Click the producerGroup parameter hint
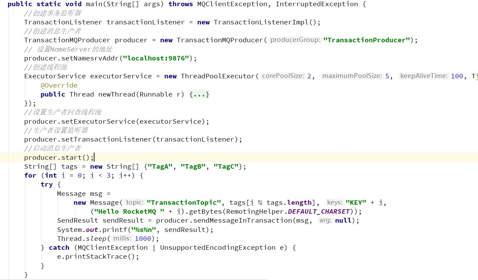The width and height of the screenshot is (478, 280). pos(295,40)
